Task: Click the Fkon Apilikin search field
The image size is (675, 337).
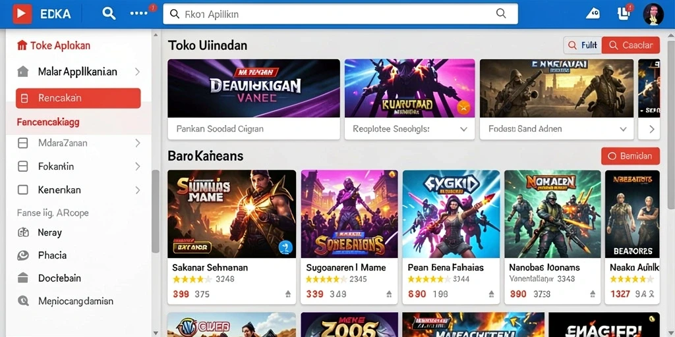Action: pyautogui.click(x=340, y=14)
